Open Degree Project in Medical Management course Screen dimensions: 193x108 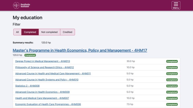[42, 61]
